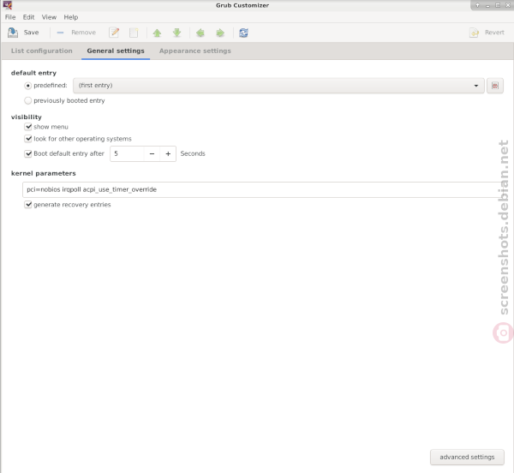Click the green move down arrow

tap(177, 33)
